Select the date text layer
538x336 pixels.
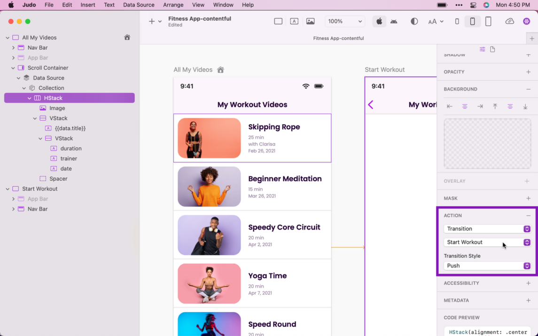[x=66, y=168]
